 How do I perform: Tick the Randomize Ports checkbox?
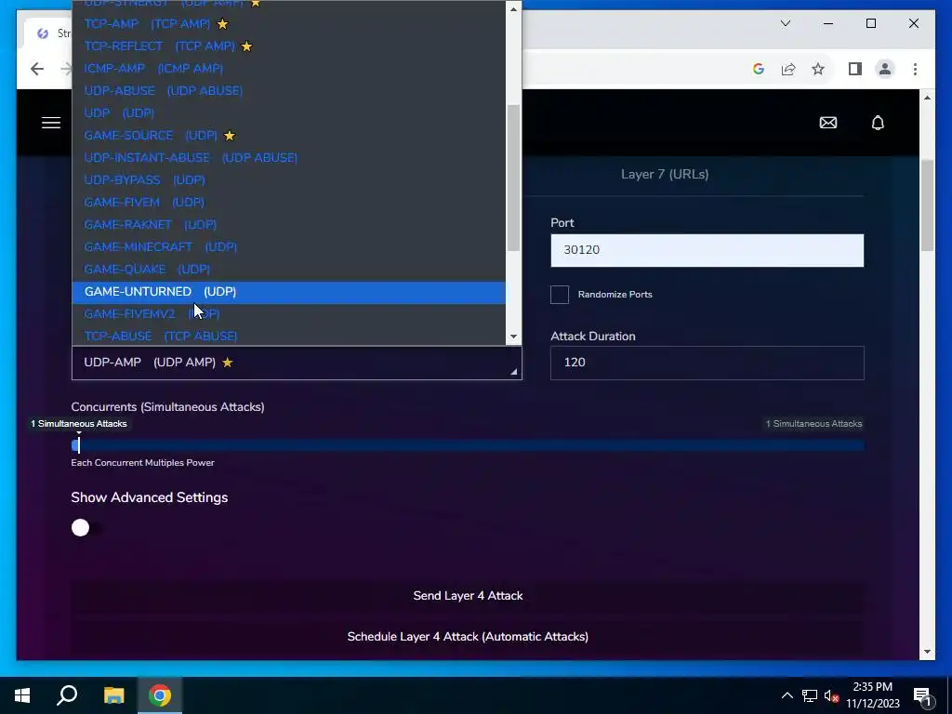click(559, 295)
